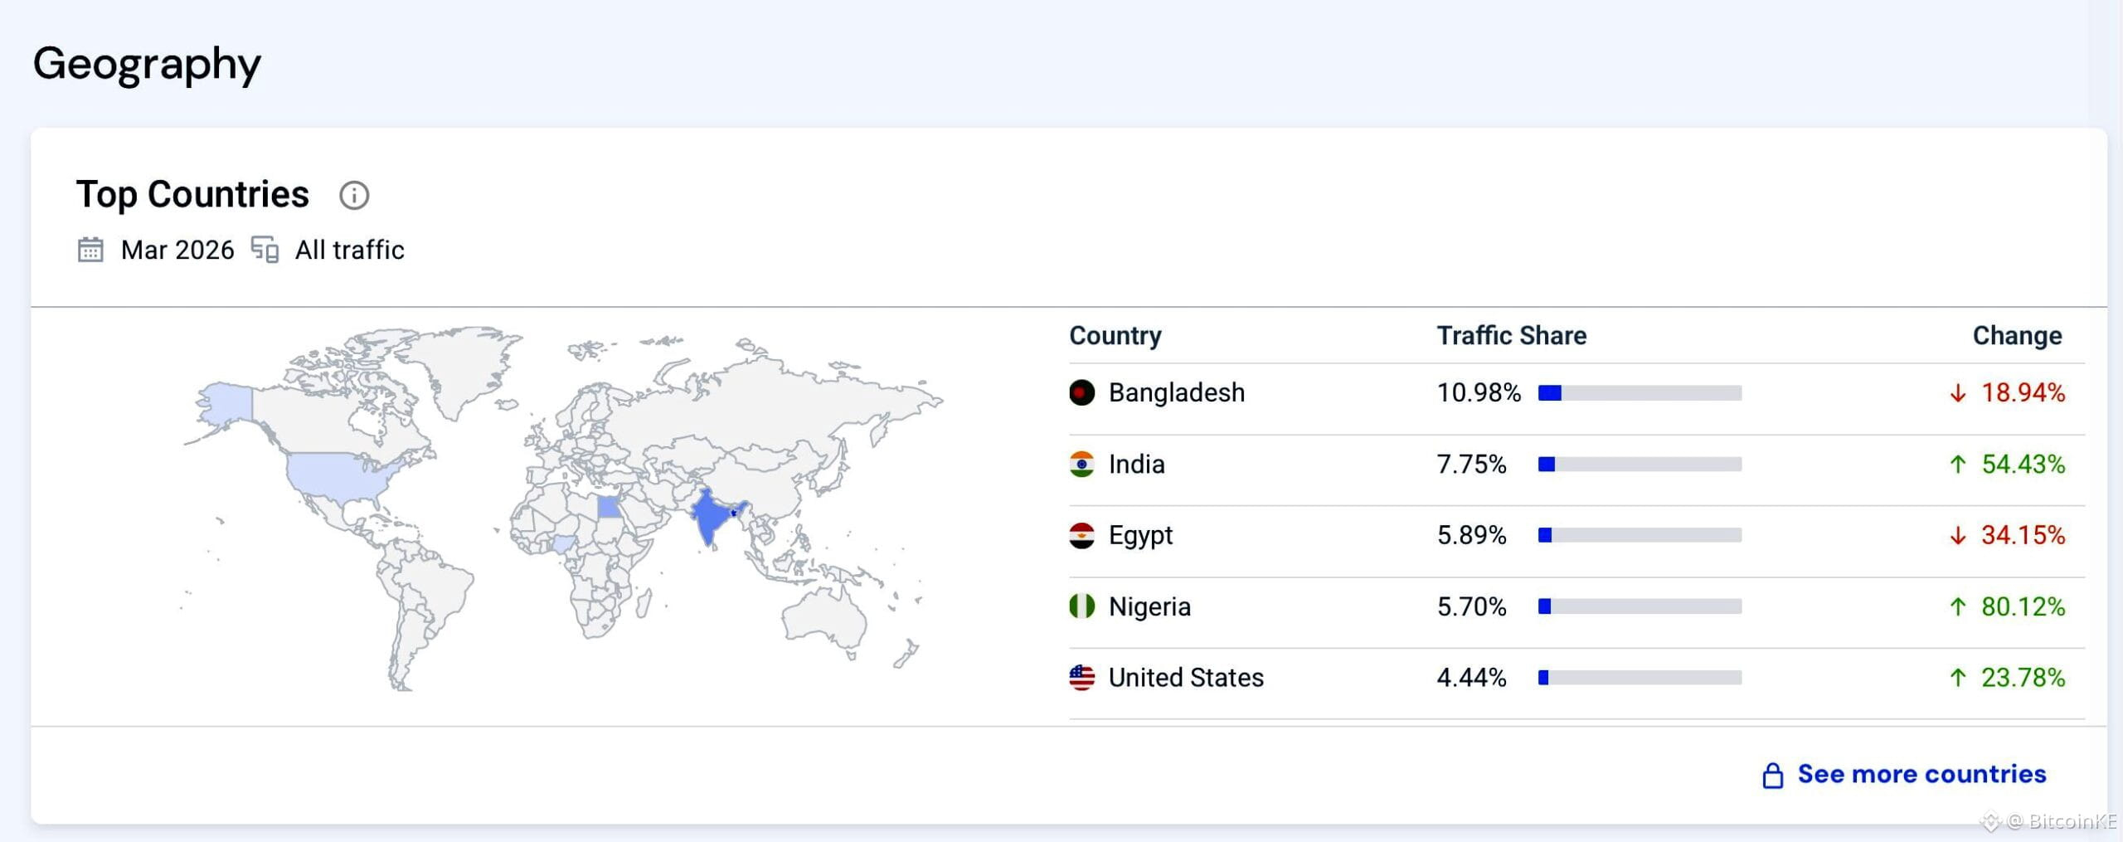Viewport: 2123px width, 842px height.
Task: Click the Country column header
Action: pos(1115,335)
